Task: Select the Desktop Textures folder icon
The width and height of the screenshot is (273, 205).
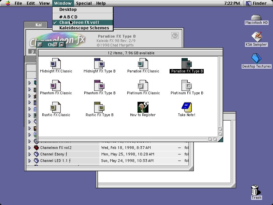Action: point(256,58)
